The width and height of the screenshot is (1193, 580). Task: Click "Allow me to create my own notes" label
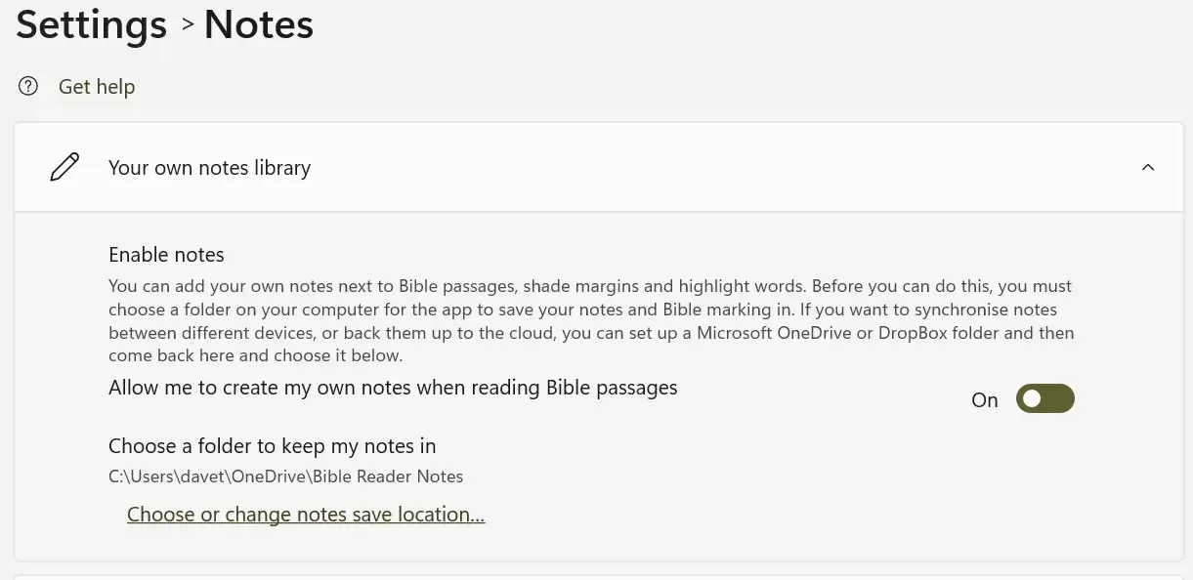(x=393, y=387)
